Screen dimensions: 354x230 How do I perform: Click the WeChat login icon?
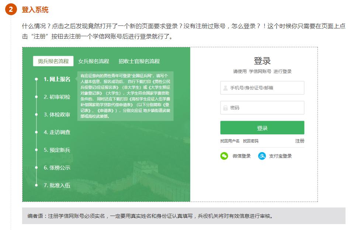[224, 156]
